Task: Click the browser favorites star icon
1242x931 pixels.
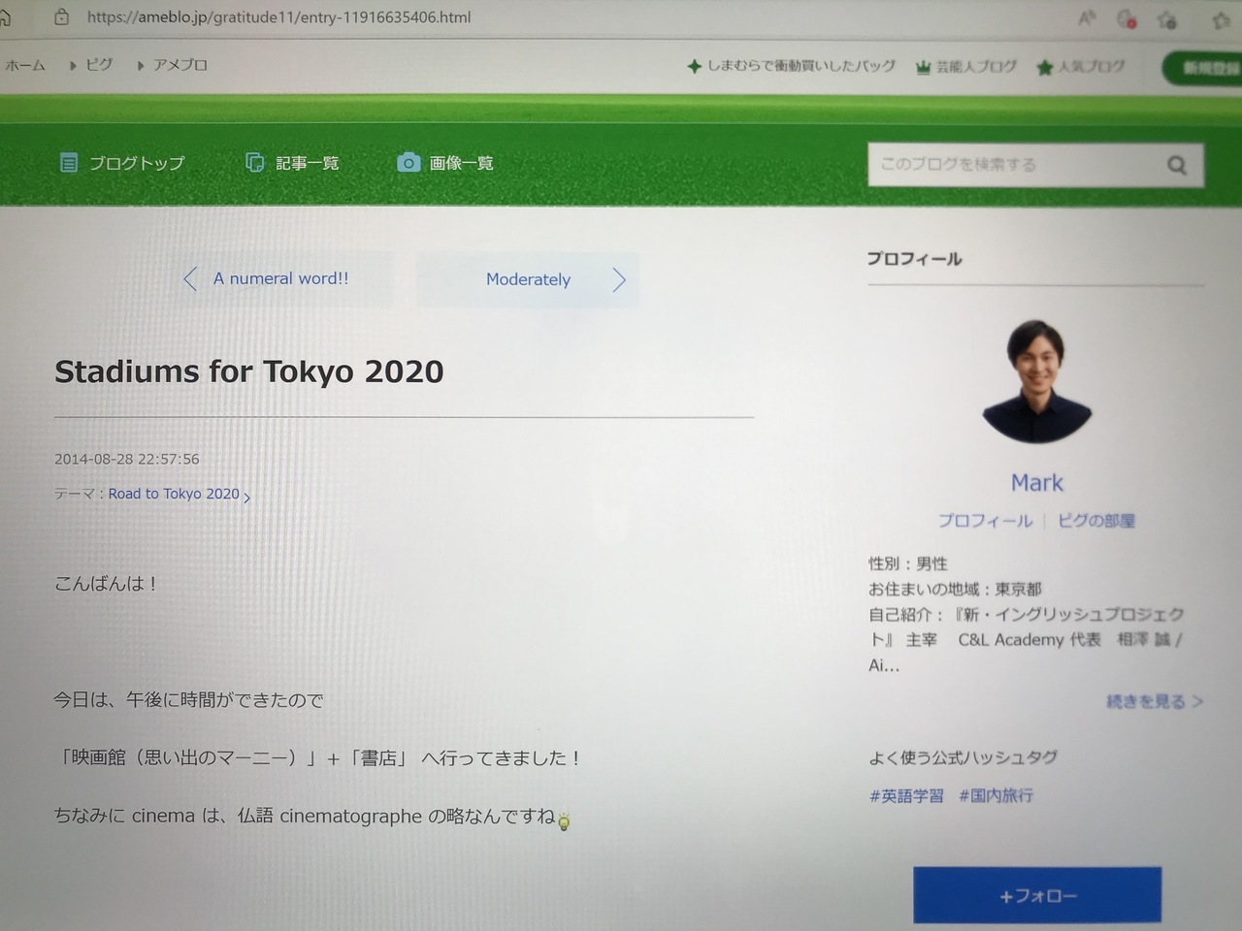Action: (x=1221, y=19)
